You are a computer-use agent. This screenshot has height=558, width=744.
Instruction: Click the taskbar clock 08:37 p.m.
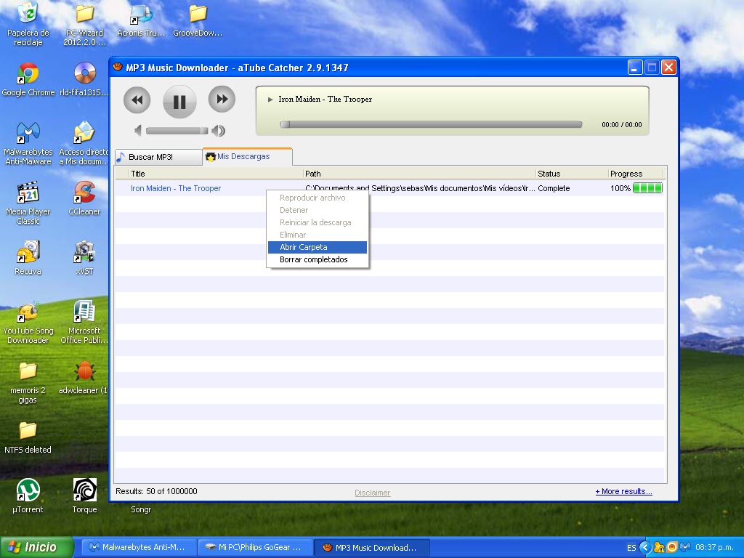pyautogui.click(x=715, y=548)
